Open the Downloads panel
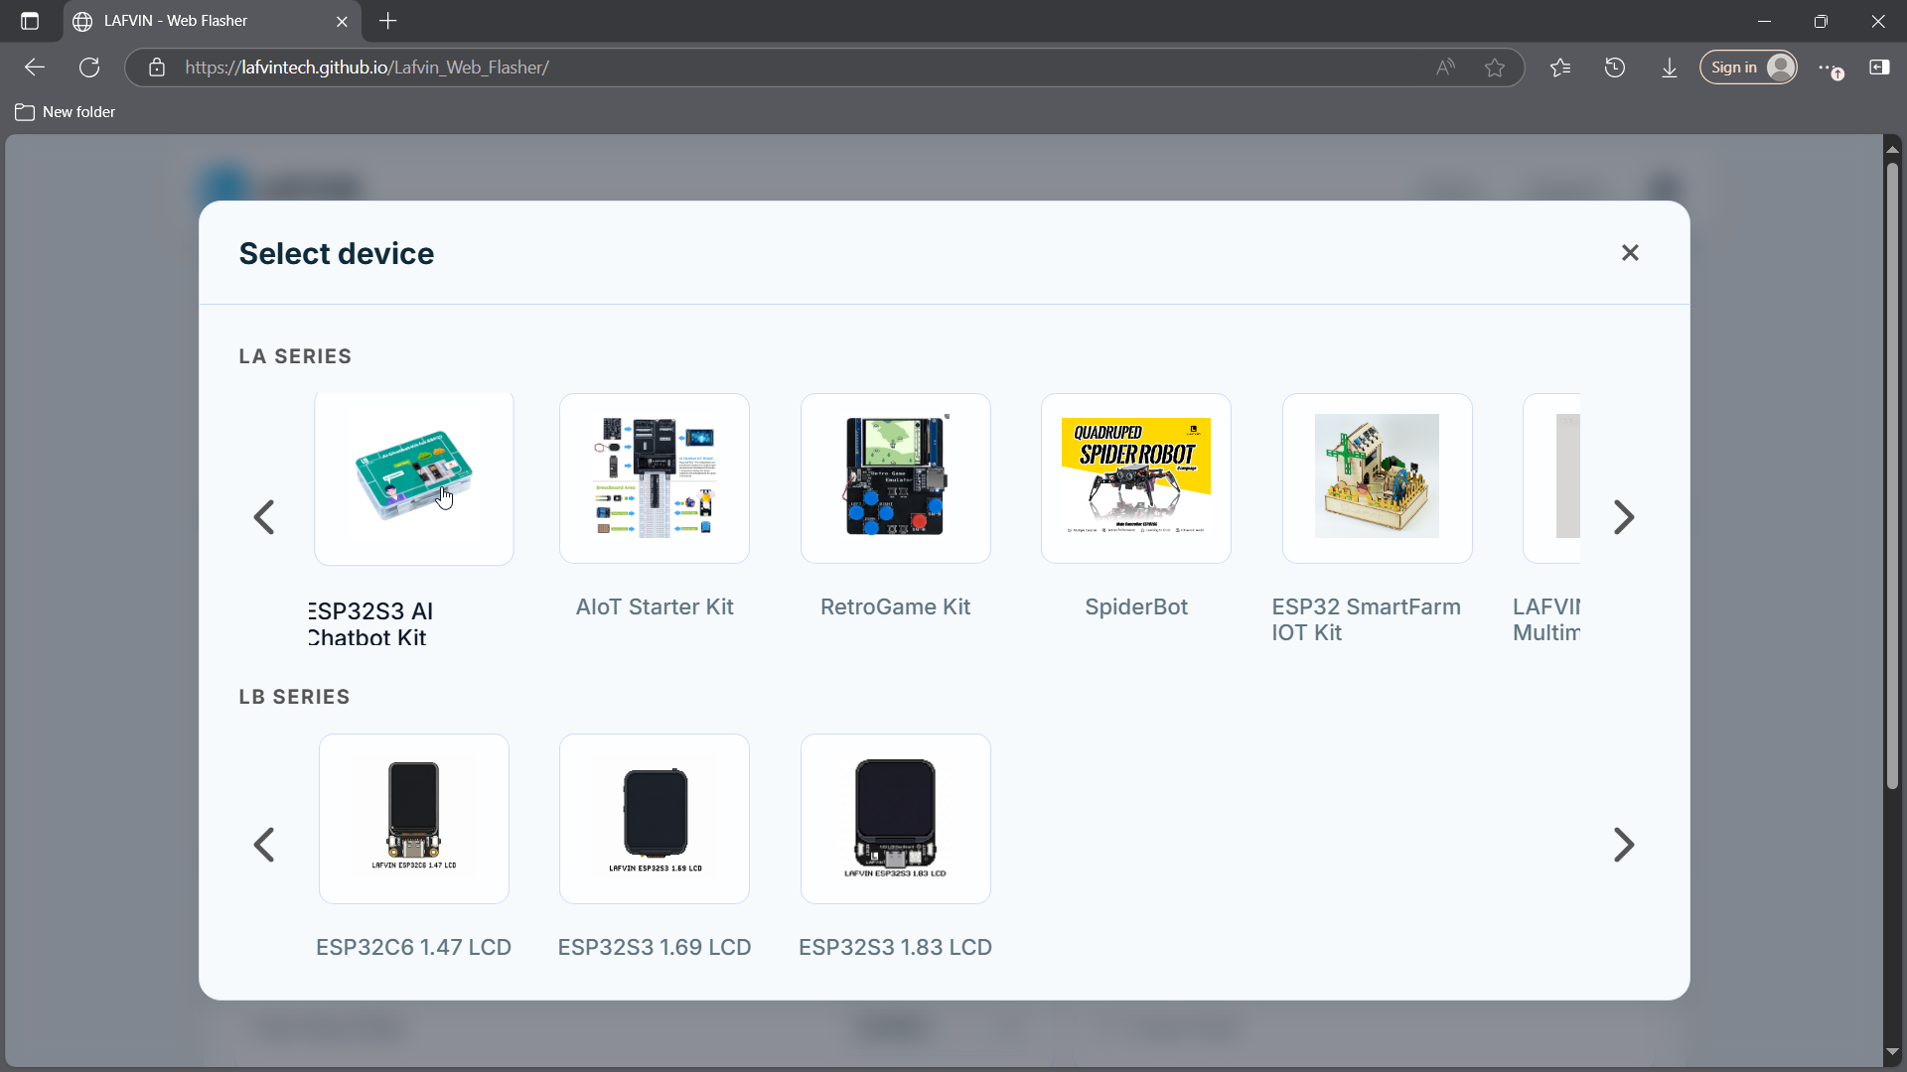This screenshot has width=1907, height=1072. pos(1670,67)
